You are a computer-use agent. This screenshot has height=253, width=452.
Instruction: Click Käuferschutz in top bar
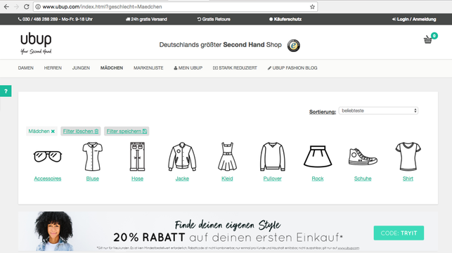285,19
